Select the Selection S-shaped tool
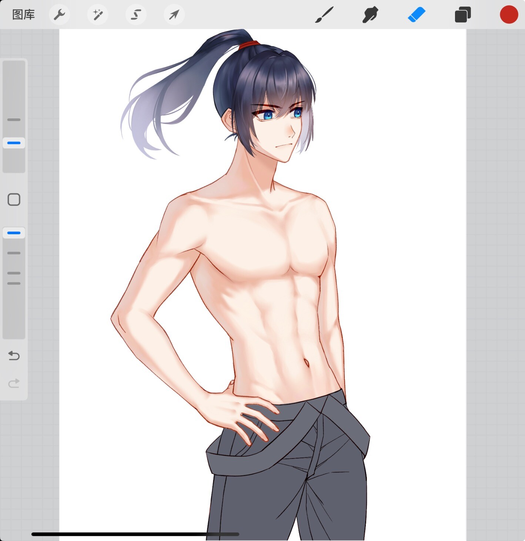Screen dimensions: 525x541 point(136,15)
